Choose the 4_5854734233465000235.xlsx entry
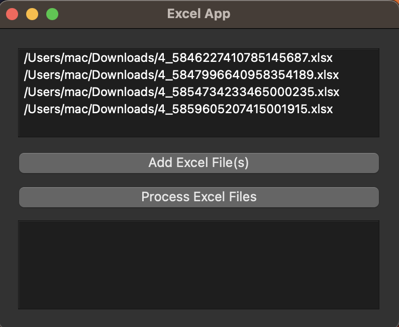 [182, 92]
